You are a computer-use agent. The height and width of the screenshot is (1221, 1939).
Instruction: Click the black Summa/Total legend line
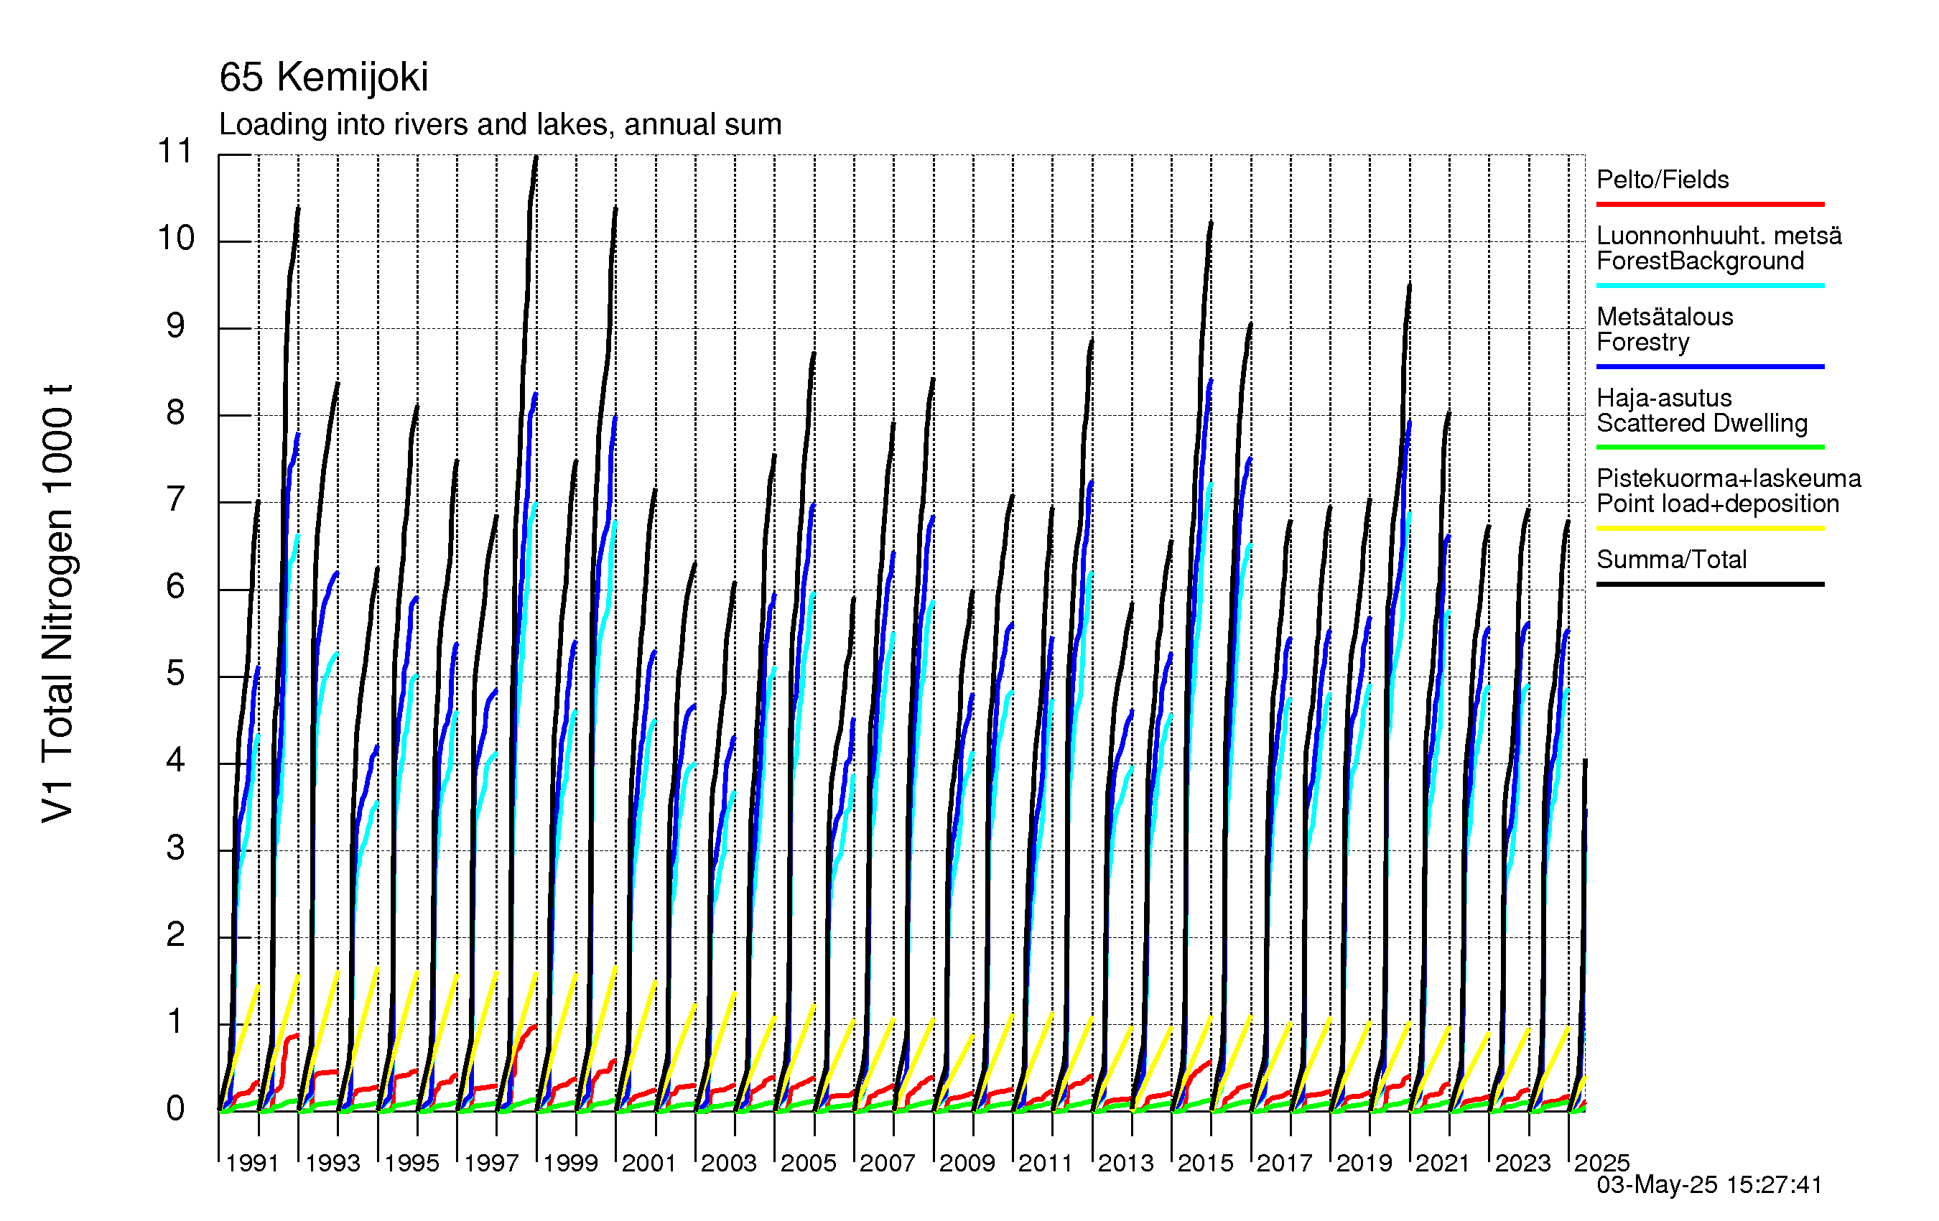click(x=1711, y=584)
